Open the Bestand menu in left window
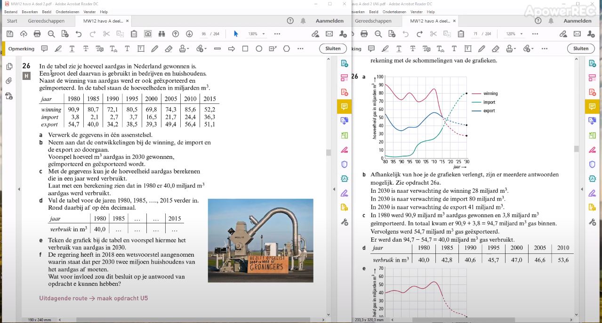 coord(11,12)
